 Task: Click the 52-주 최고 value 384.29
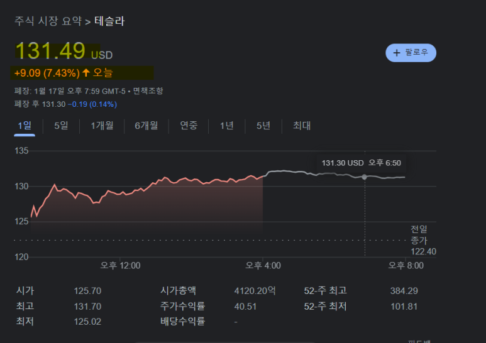[x=404, y=291]
